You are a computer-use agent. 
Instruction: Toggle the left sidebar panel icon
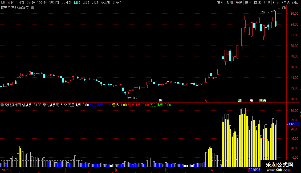tap(3, 2)
